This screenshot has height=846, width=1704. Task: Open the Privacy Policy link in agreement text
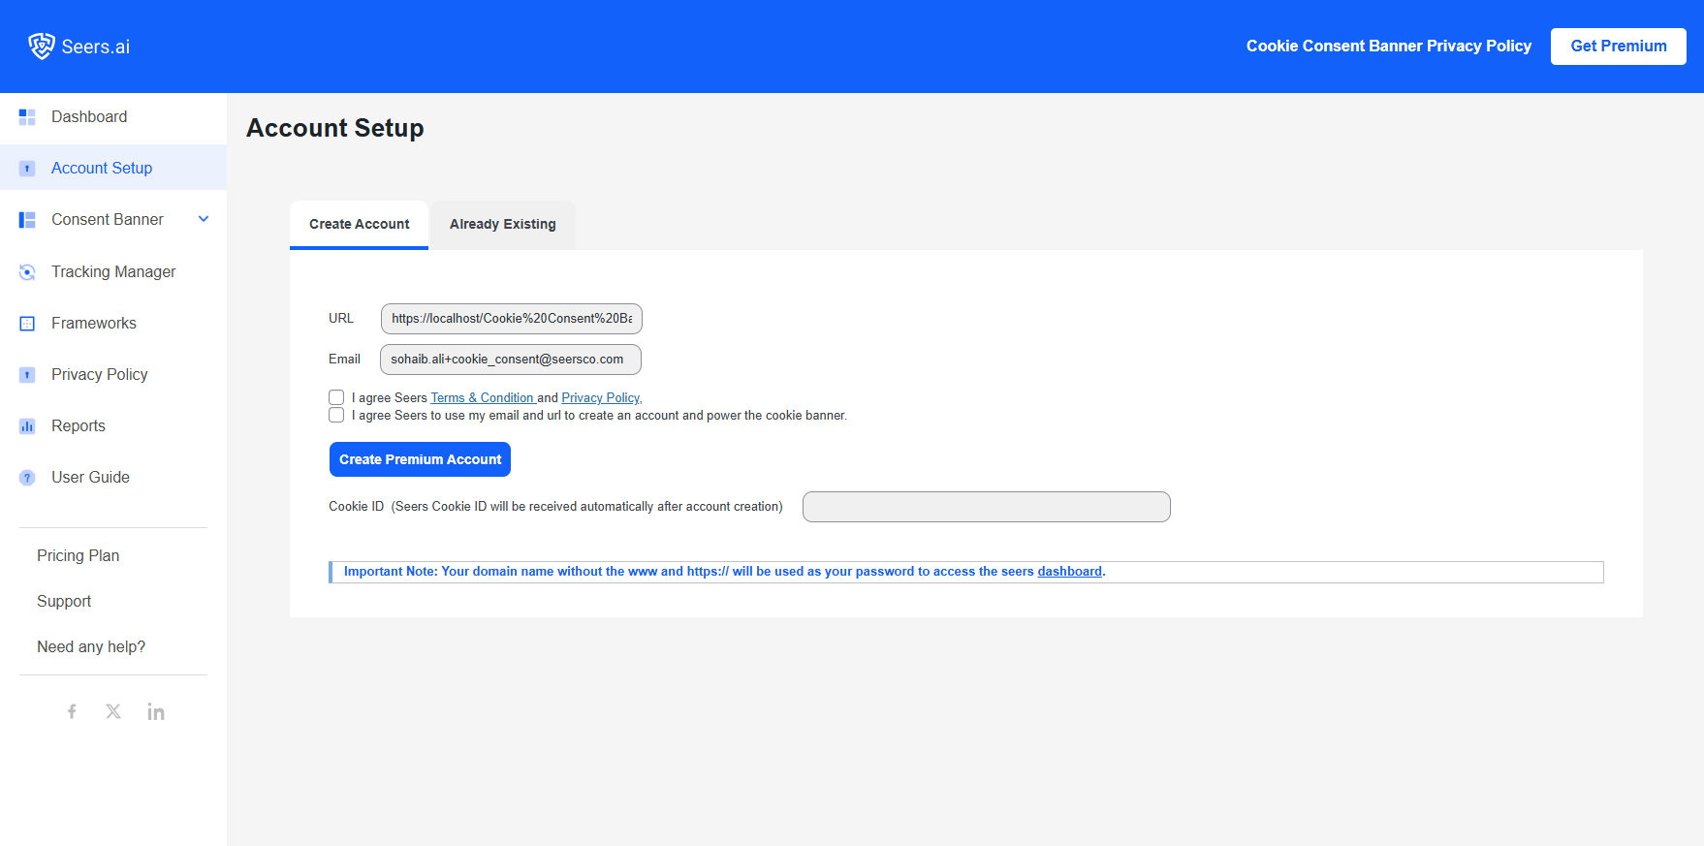(600, 398)
